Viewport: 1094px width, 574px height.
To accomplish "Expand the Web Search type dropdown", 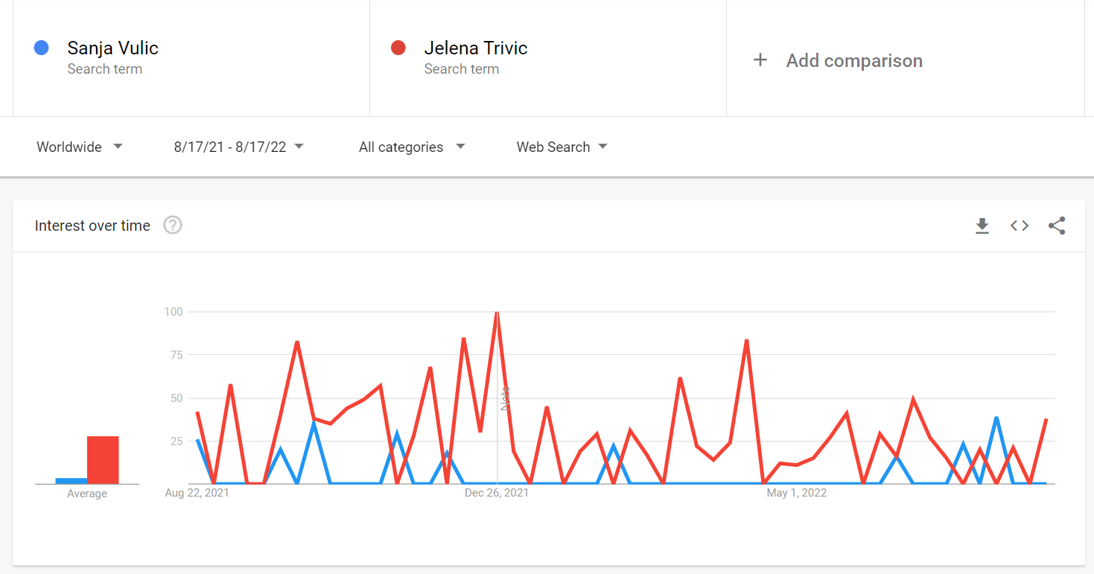I will tap(562, 147).
